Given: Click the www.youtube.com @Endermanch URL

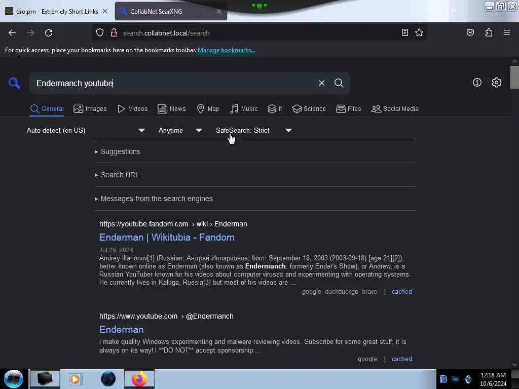Looking at the screenshot, I should point(166,316).
